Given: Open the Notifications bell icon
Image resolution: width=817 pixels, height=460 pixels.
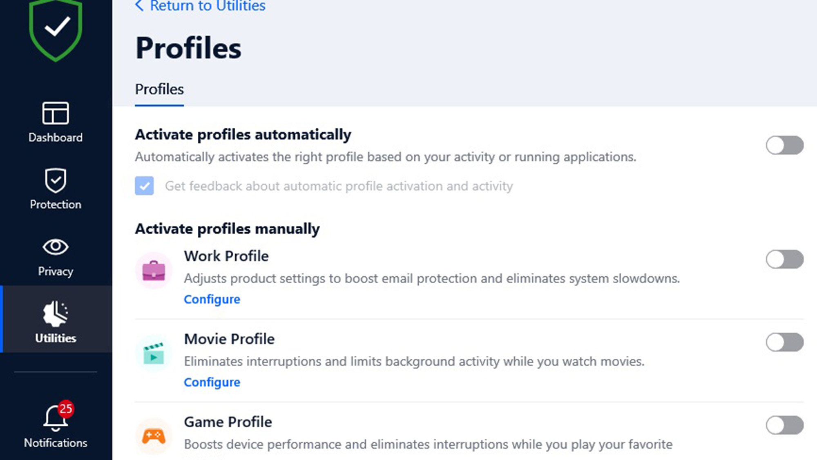Looking at the screenshot, I should 56,419.
